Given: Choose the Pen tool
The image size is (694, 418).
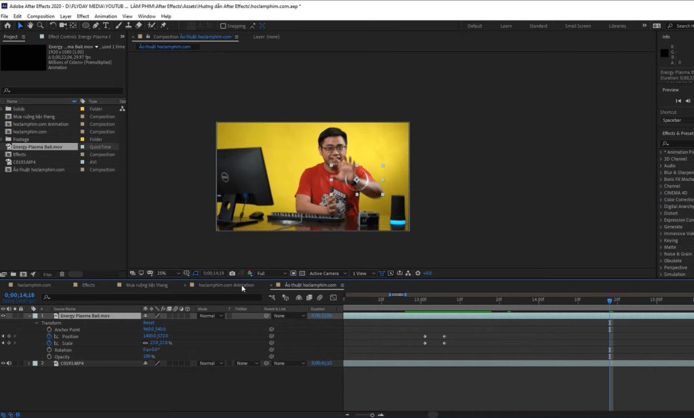Looking at the screenshot, I should 96,26.
